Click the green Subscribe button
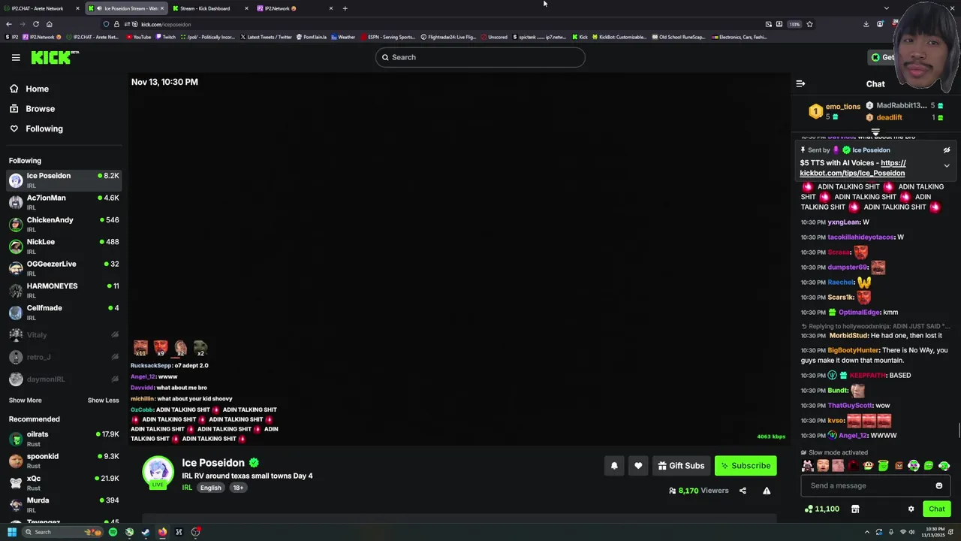The image size is (961, 541). (746, 466)
